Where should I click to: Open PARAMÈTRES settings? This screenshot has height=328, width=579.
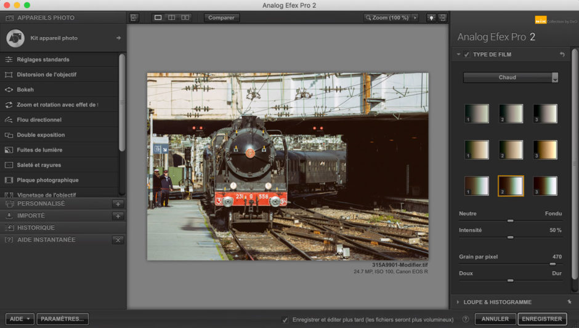pyautogui.click(x=62, y=319)
